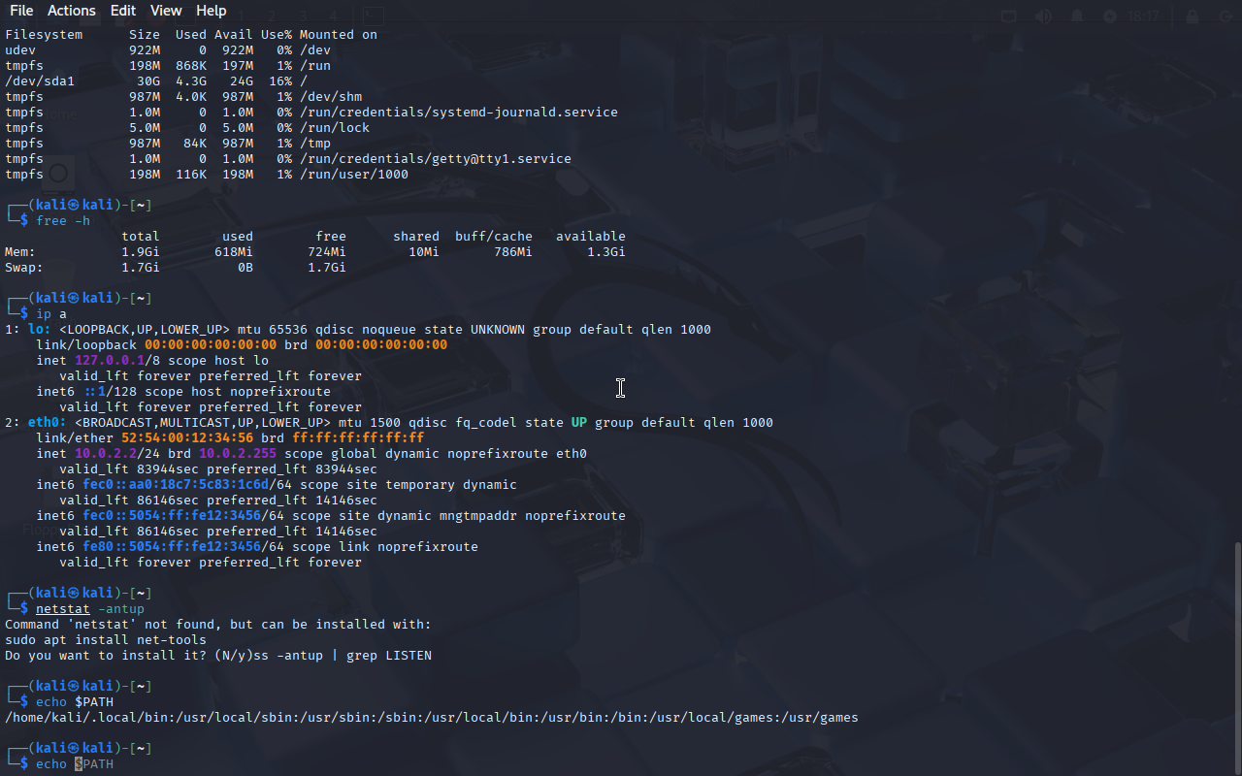1242x776 pixels.
Task: Open the View menu
Action: click(166, 11)
